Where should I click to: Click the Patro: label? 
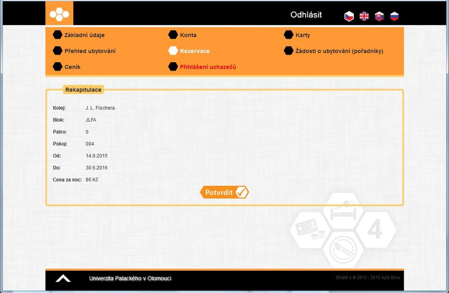[60, 132]
